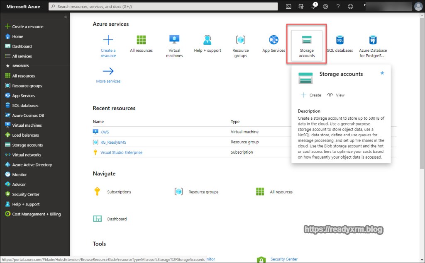Open Cost Management + Billing in sidebar
Viewport: 425px width, 263px height.
36,214
